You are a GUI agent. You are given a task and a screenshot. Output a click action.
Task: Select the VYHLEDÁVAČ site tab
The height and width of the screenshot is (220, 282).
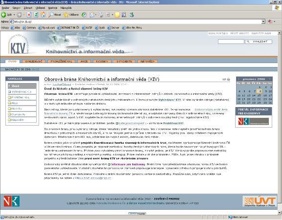[x=34, y=61]
